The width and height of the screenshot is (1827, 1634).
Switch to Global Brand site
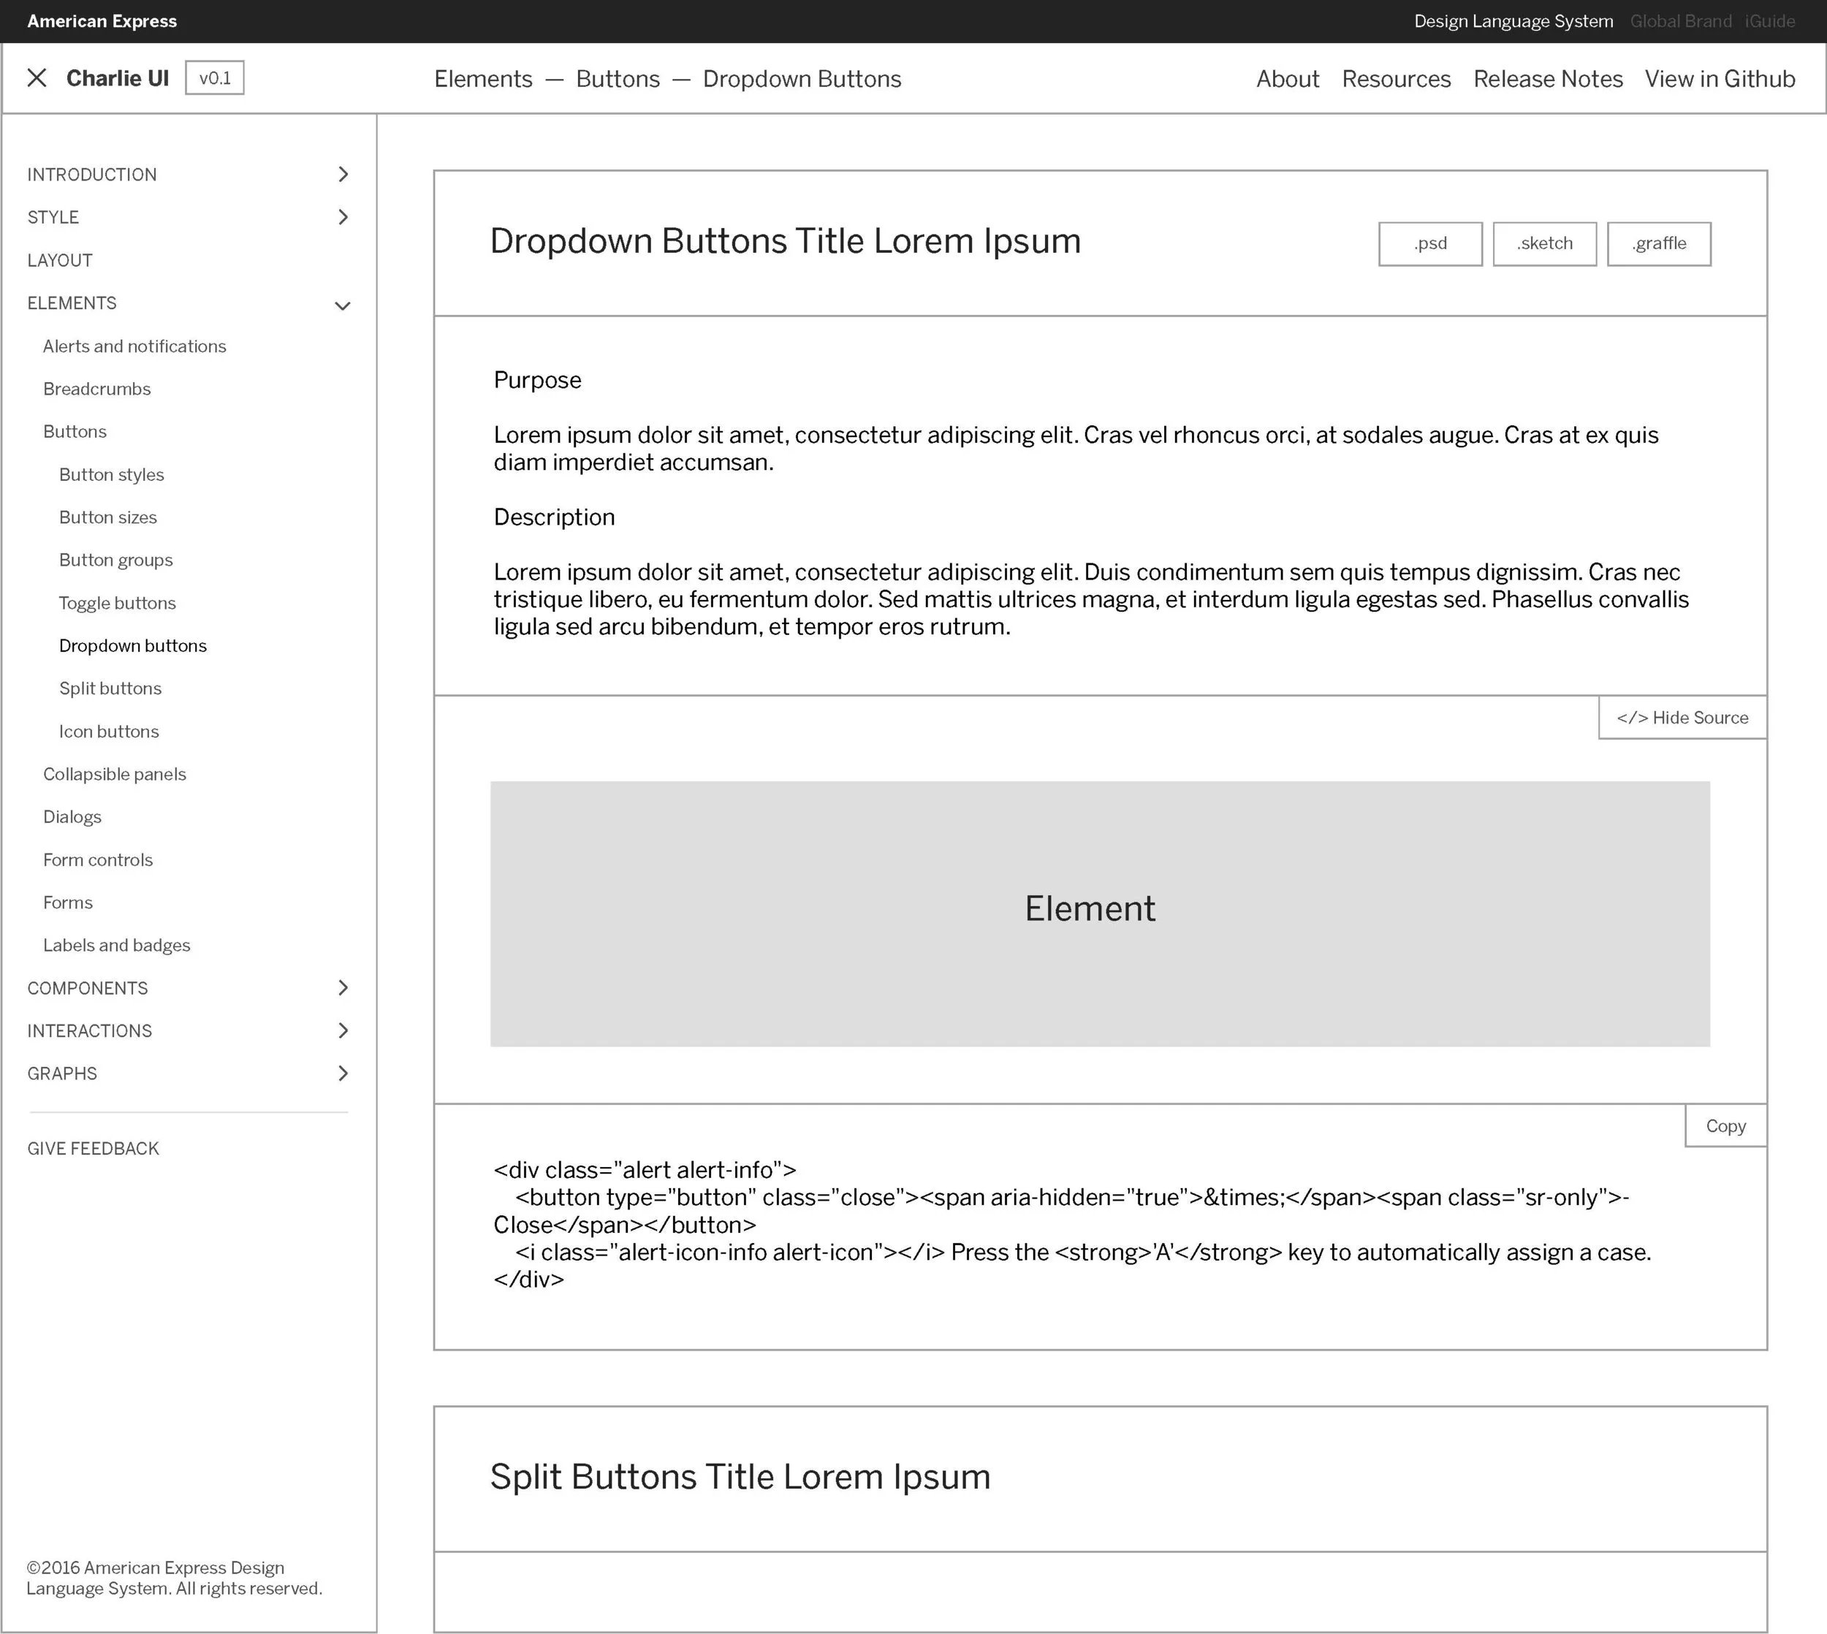click(x=1681, y=21)
